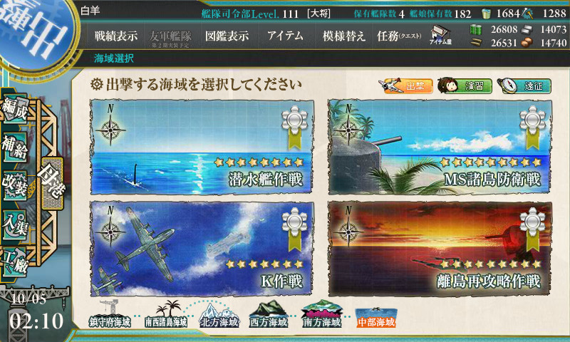Select the highlighted 中部海域 world
The height and width of the screenshot is (342, 570).
click(x=376, y=317)
